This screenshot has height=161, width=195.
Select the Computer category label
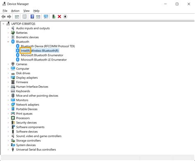23,69
